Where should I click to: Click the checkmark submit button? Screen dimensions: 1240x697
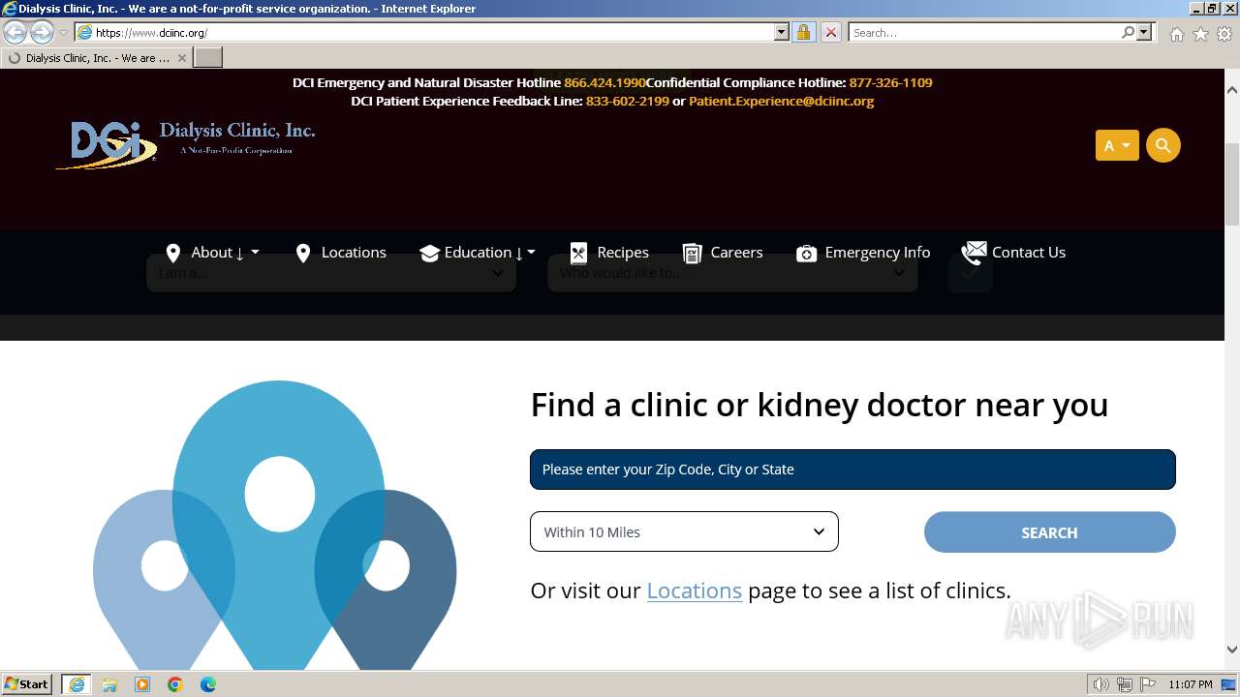[x=971, y=273]
